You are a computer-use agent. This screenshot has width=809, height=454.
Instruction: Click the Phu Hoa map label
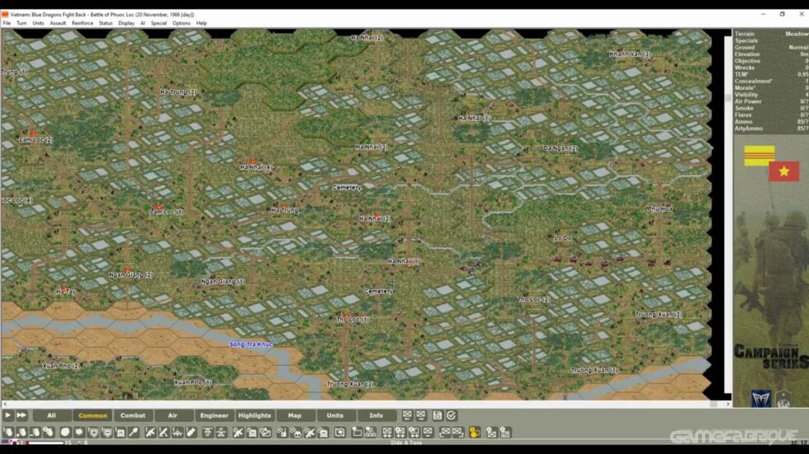(x=660, y=208)
